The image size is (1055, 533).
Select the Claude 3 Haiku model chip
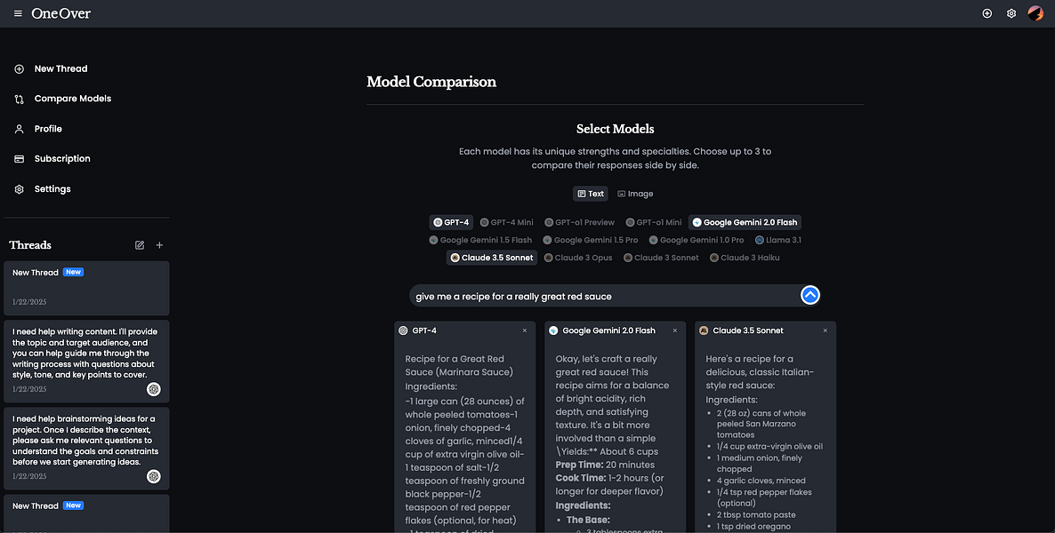745,258
